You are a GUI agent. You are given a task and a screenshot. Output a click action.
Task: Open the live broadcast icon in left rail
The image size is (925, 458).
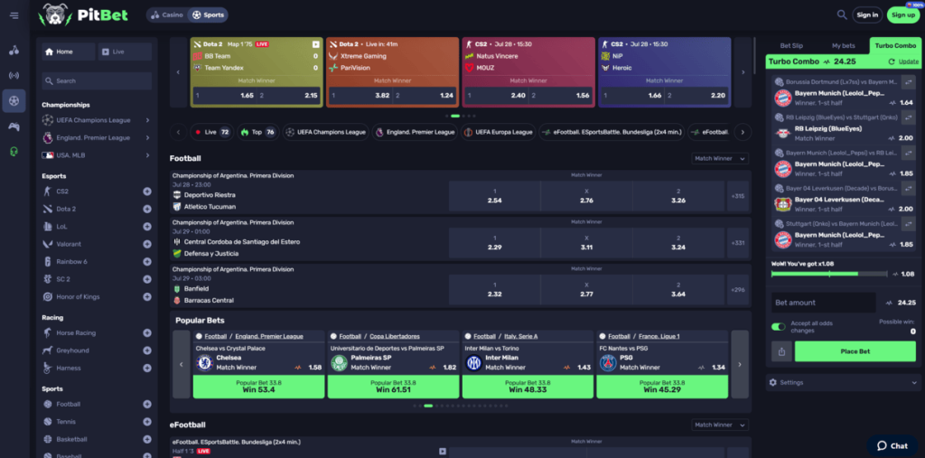(x=14, y=76)
